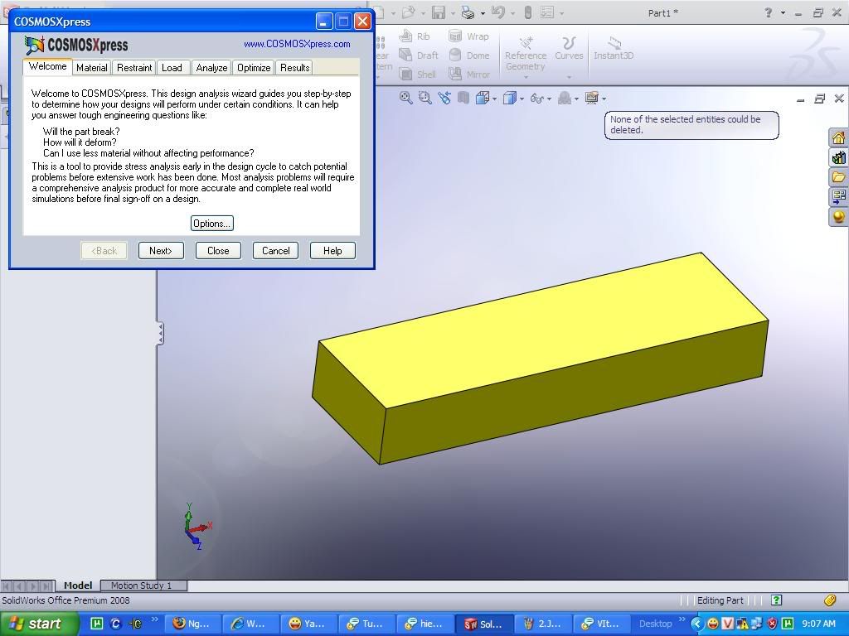Open SolidWorks Resources home task pane

point(838,137)
